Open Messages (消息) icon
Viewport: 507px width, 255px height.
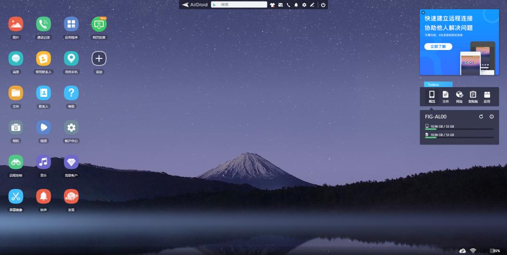pyautogui.click(x=16, y=58)
